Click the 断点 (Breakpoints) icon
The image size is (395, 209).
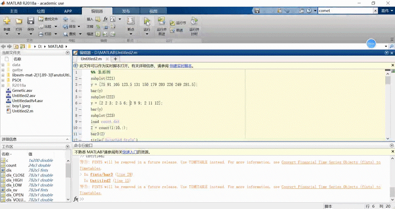[130, 21]
